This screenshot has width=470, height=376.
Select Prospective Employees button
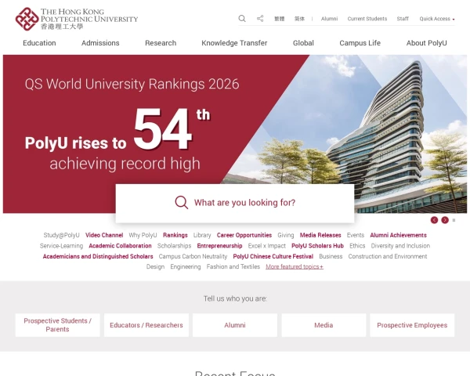412,325
